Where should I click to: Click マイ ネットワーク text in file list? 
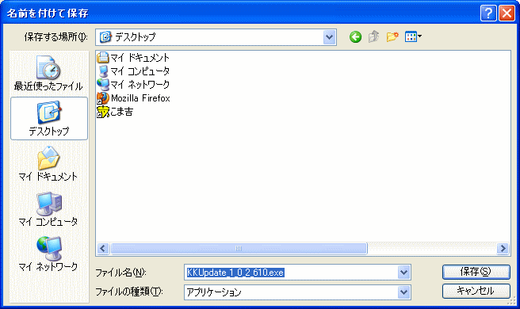[x=140, y=85]
